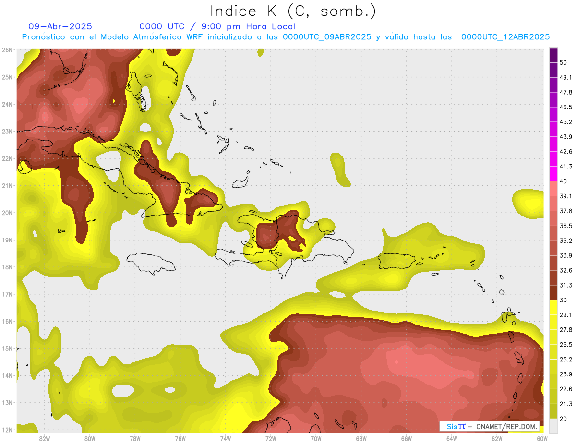
Task: Click the '20N' latitude label
Action: pyautogui.click(x=7, y=213)
